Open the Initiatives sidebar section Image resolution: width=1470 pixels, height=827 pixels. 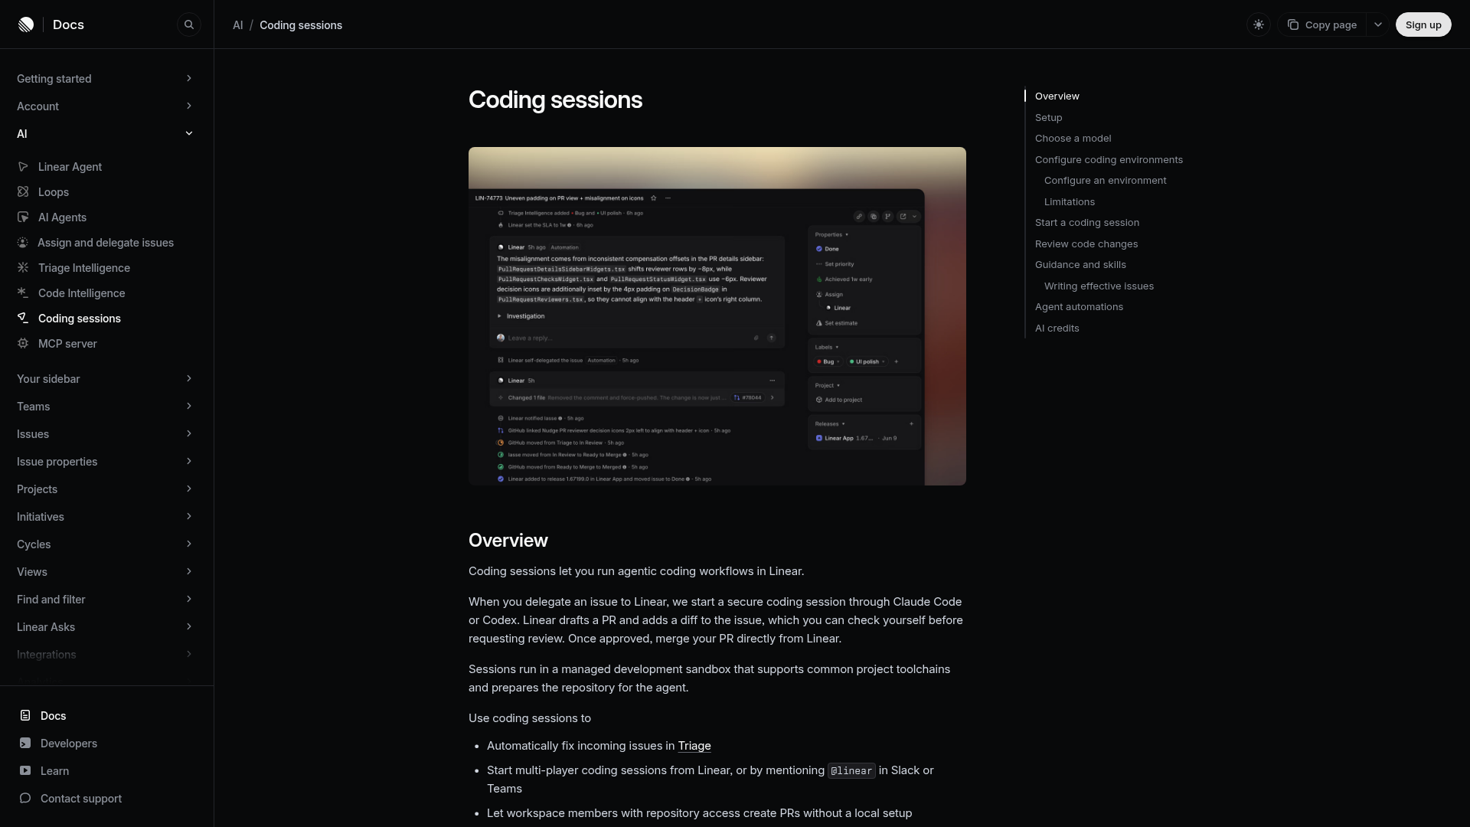(106, 516)
